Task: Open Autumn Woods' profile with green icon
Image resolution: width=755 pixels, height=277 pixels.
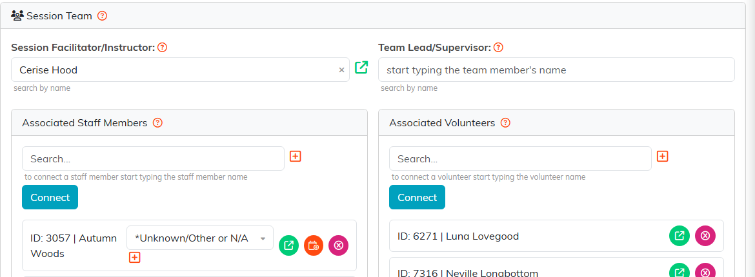Action: tap(289, 245)
